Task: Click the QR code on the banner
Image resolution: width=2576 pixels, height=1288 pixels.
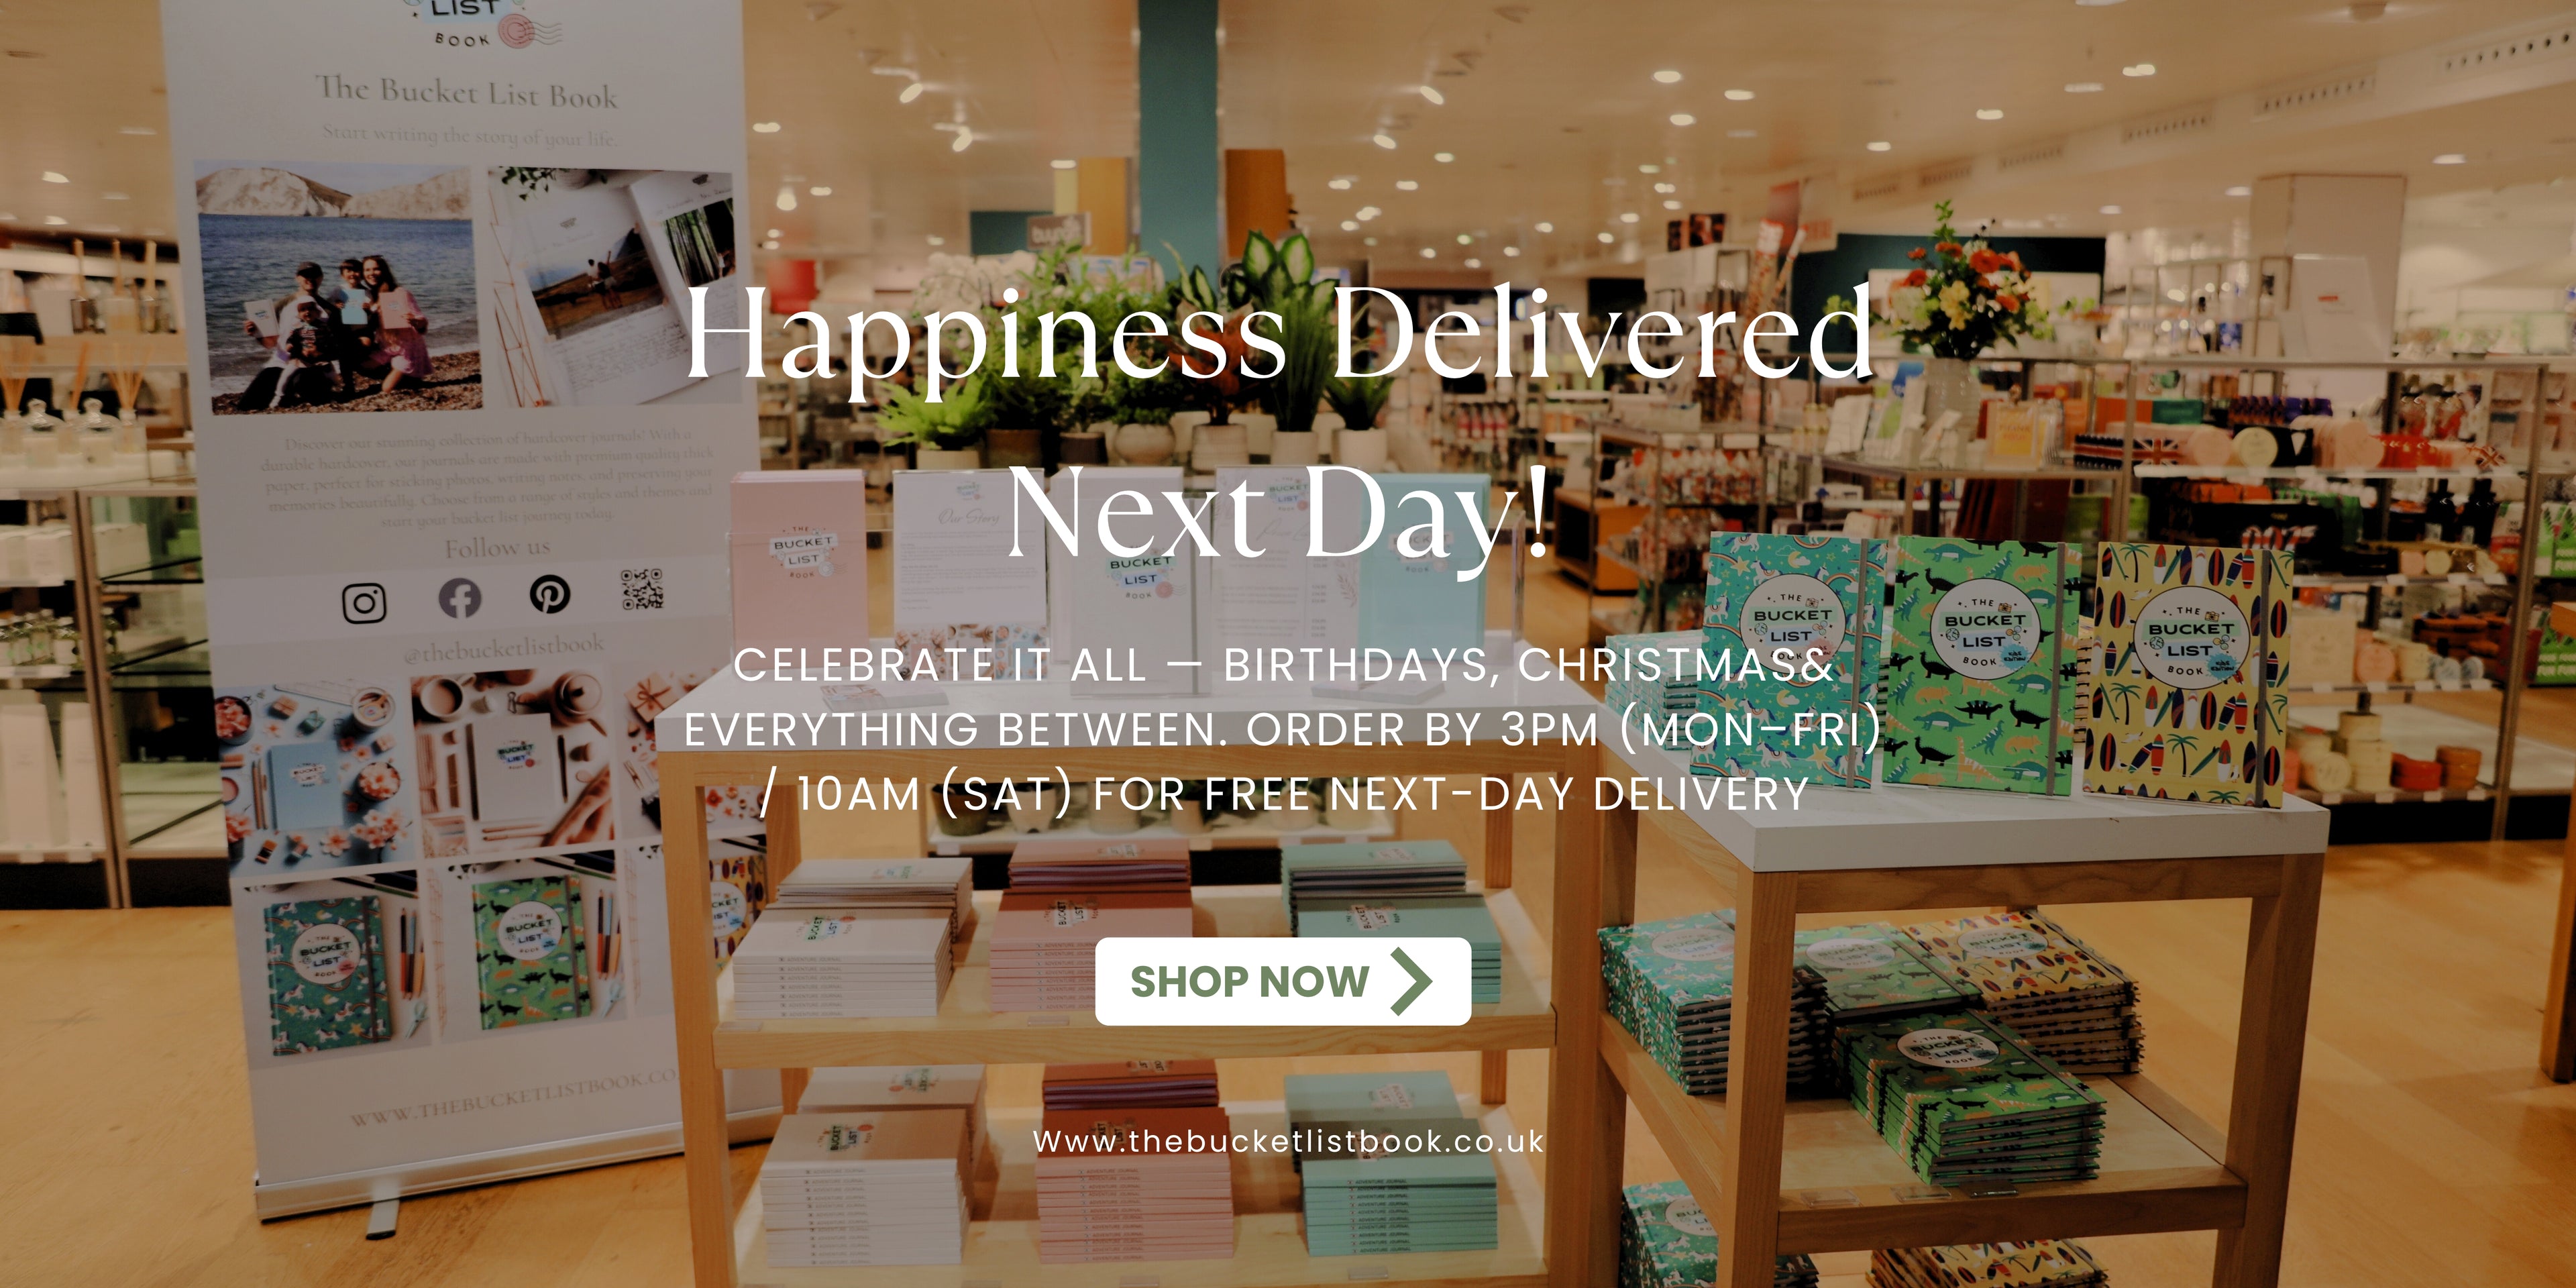Action: [641, 589]
